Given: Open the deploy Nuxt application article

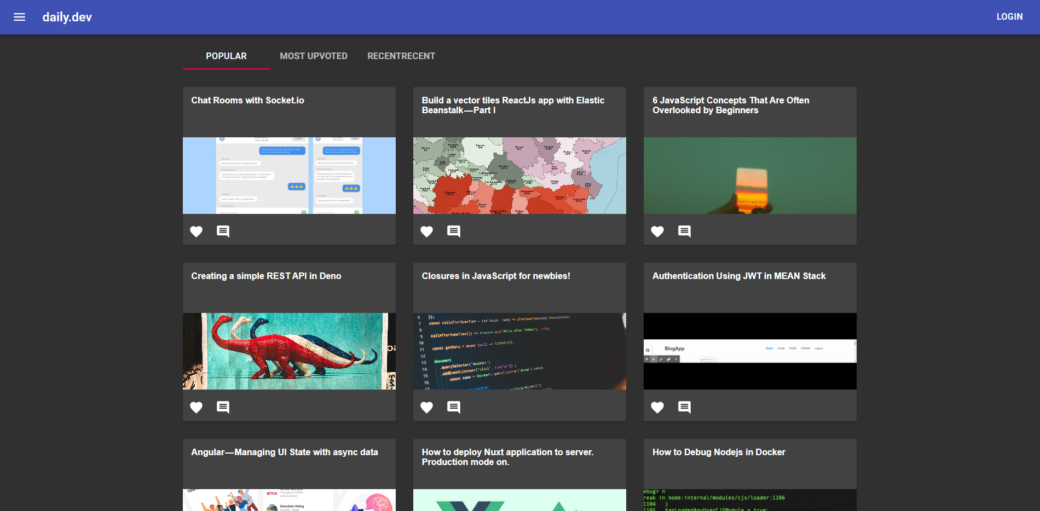Looking at the screenshot, I should [x=507, y=457].
